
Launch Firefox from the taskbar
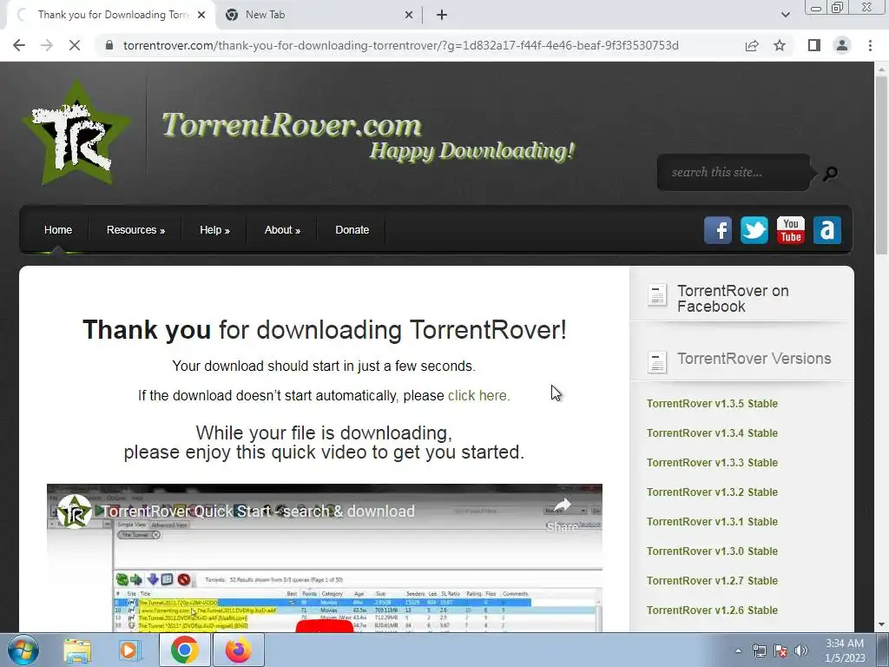pyautogui.click(x=238, y=650)
